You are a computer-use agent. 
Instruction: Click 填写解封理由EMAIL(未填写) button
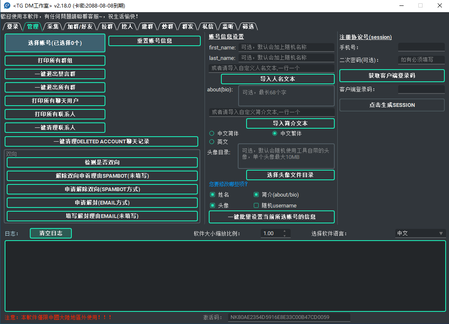pos(102,216)
